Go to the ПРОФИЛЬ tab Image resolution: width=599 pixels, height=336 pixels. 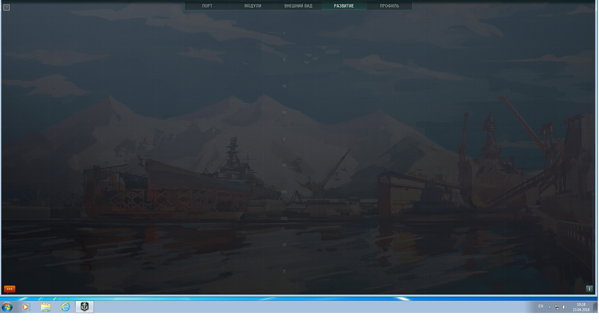point(389,6)
